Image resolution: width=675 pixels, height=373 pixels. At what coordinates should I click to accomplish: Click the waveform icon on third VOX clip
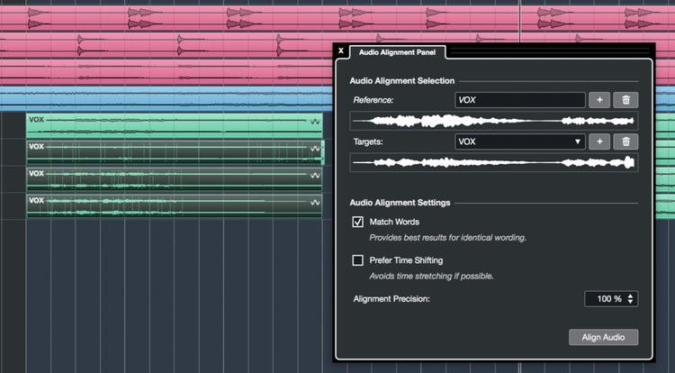point(315,176)
